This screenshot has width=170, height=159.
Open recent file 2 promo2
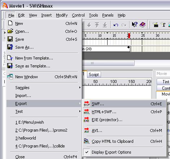coord(44,130)
